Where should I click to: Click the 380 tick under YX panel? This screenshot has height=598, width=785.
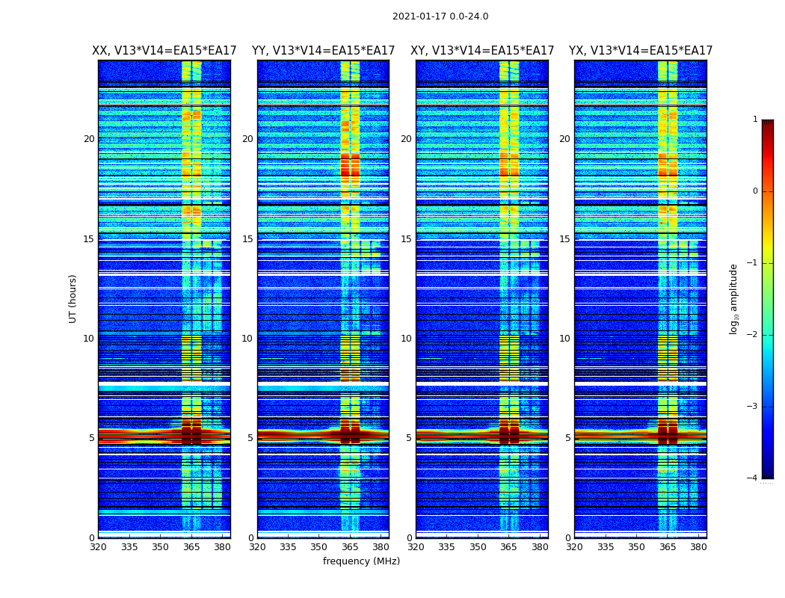pyautogui.click(x=698, y=547)
